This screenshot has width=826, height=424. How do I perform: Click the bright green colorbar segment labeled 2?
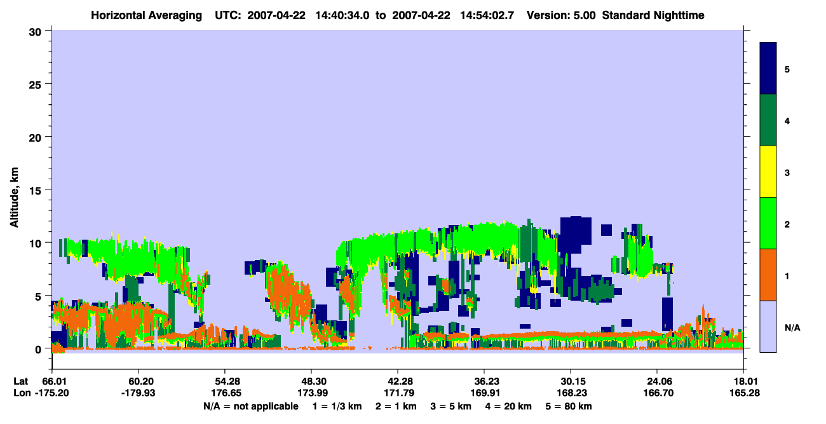[768, 223]
